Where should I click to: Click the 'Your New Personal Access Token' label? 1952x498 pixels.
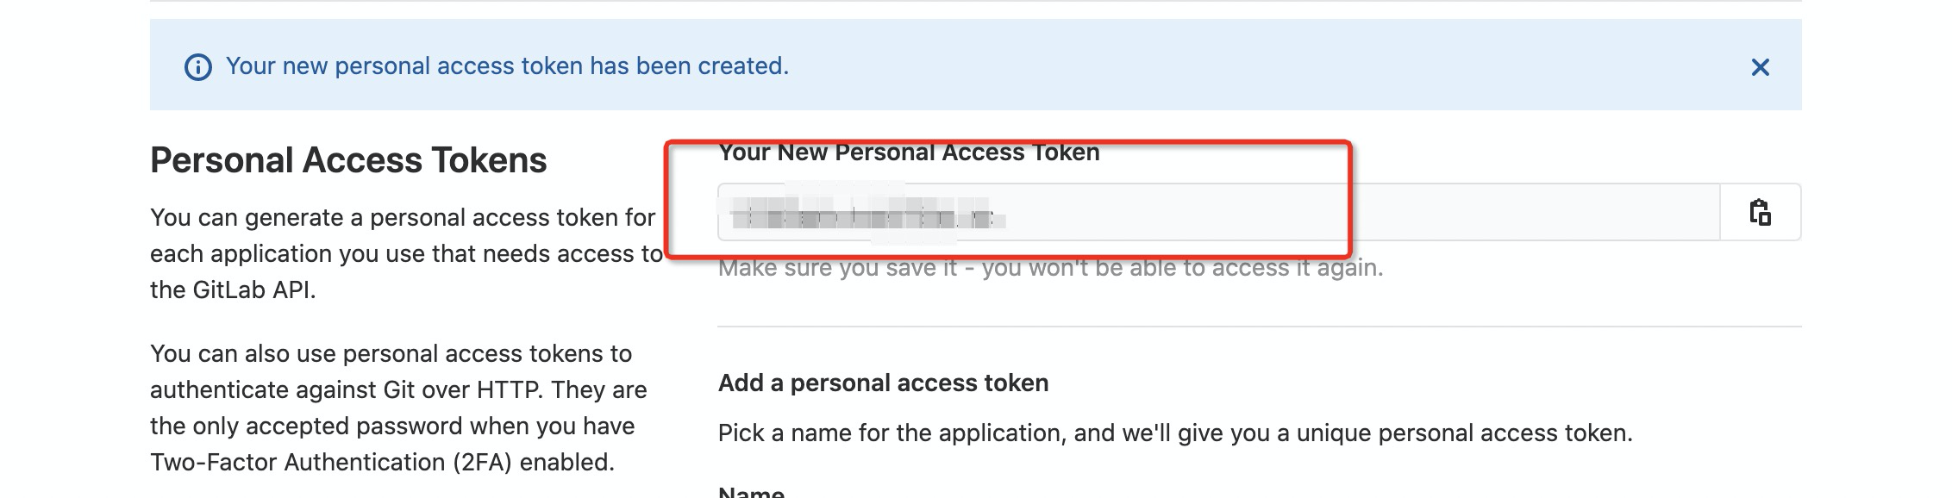(909, 153)
